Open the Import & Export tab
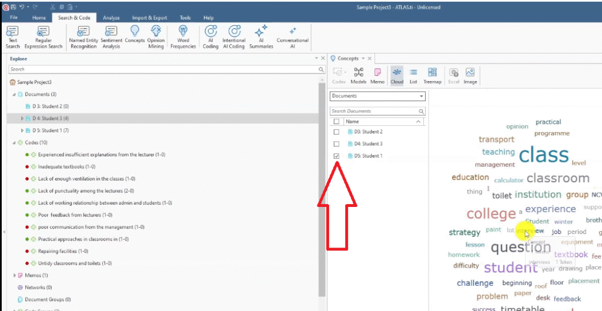 149,18
